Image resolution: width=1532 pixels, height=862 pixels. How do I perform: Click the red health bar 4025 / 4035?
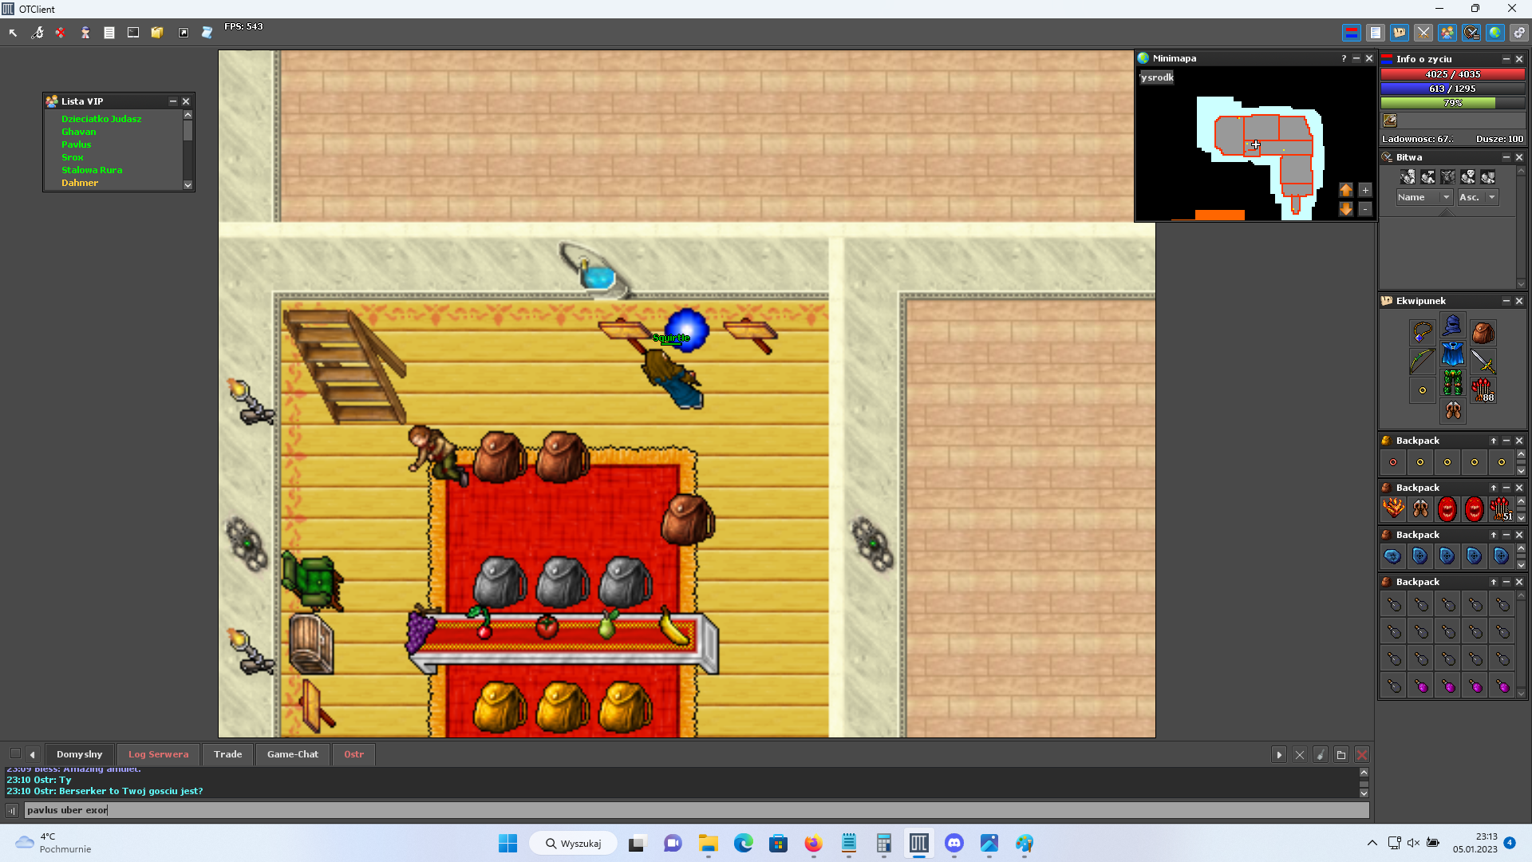click(x=1452, y=74)
